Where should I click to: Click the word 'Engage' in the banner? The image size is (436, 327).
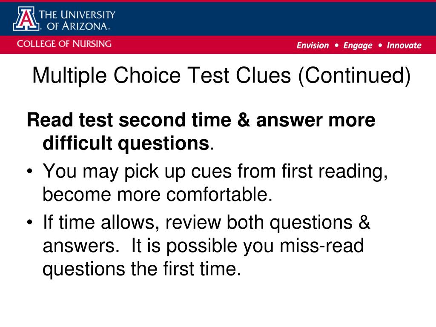click(x=358, y=46)
